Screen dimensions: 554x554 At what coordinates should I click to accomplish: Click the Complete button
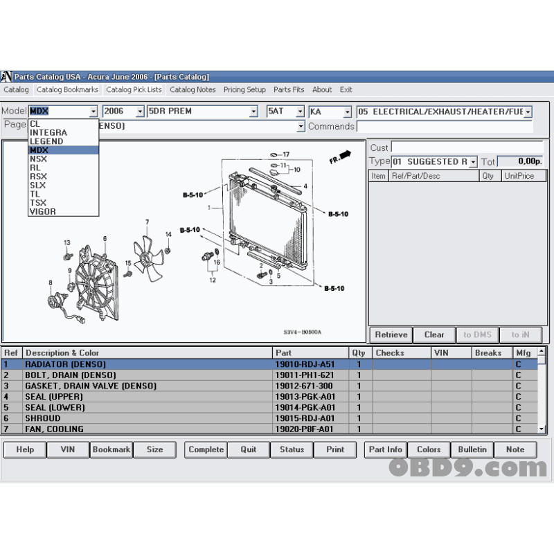[x=206, y=449]
